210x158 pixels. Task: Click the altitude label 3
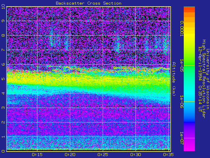(3, 108)
